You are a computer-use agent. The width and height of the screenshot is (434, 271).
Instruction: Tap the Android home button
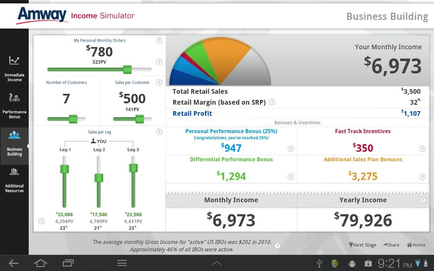pyautogui.click(x=40, y=263)
